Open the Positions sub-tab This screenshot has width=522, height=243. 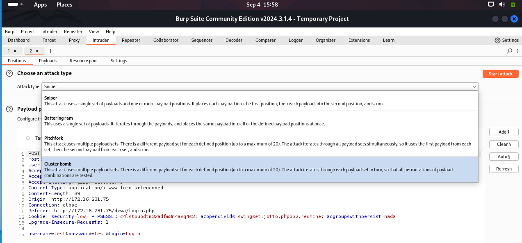(17, 61)
